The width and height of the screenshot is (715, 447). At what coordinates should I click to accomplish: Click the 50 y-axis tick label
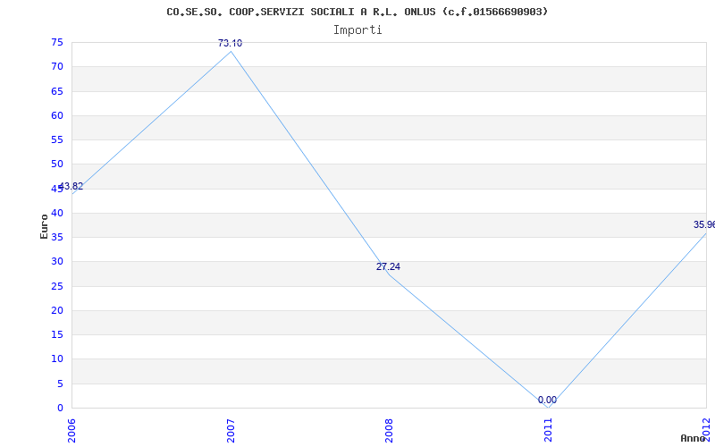(57, 164)
